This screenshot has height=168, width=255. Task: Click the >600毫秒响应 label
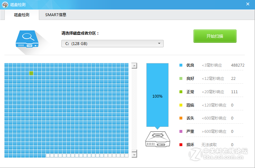pos(214,131)
